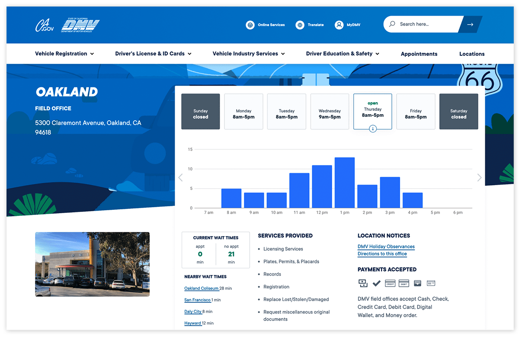519x337 pixels.
Task: Open Oakland Coliseum wait time link
Action: tap(202, 288)
